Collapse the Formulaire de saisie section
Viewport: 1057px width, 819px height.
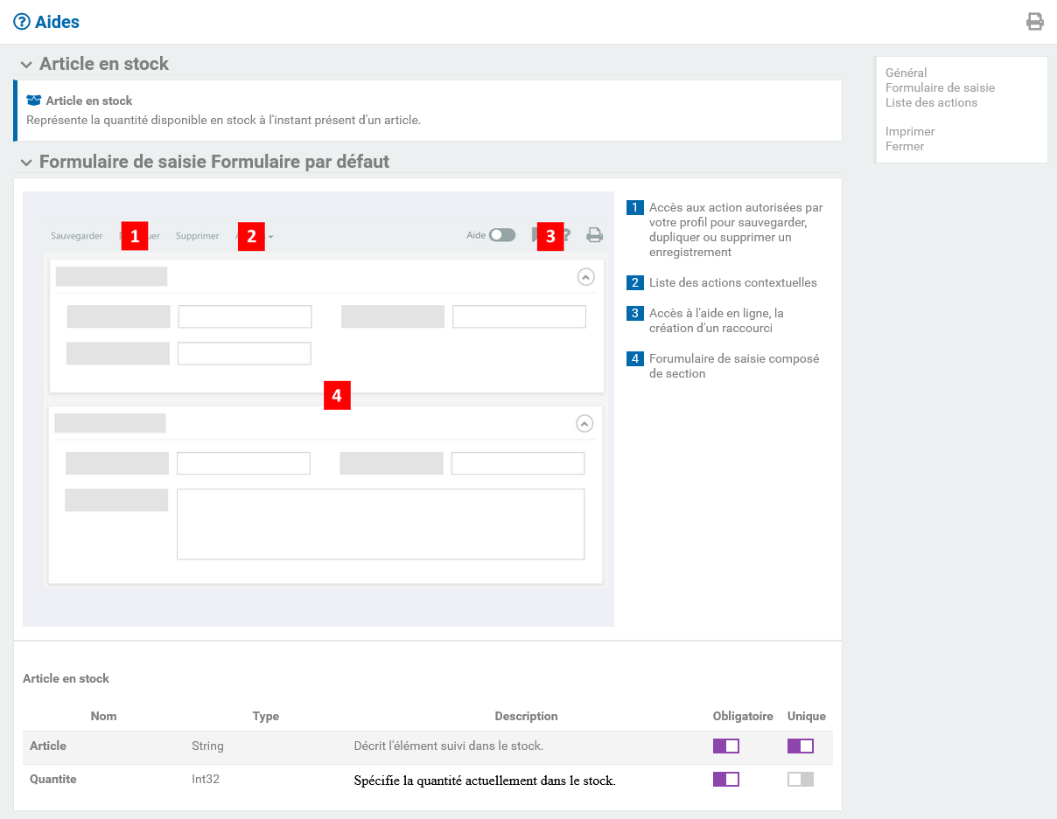coord(27,163)
